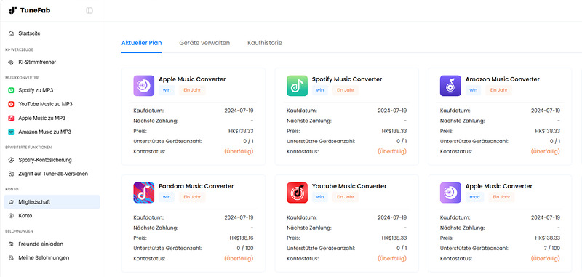Viewport: 582px width, 277px height.
Task: Click Ein Jahr tag on Amazon Music Converter
Action: pyautogui.click(x=499, y=90)
